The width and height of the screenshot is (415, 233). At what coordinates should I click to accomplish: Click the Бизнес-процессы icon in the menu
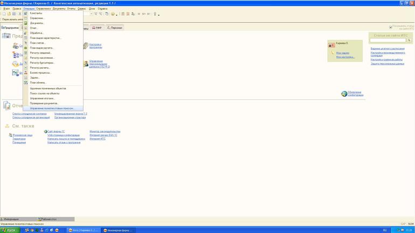(x=25, y=73)
